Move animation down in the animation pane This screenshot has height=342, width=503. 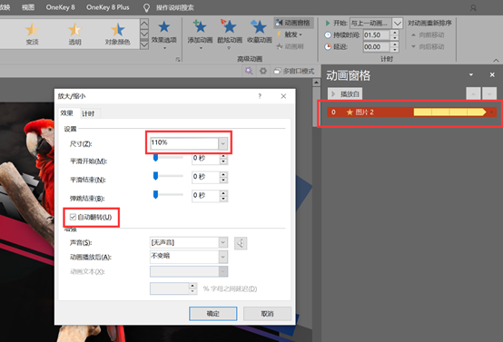point(489,94)
